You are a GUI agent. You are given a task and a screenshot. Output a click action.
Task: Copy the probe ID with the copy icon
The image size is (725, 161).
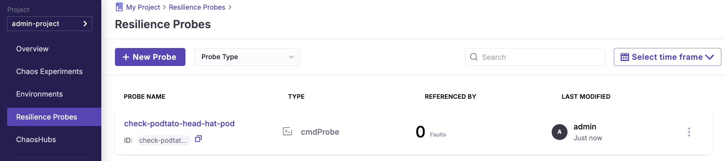198,139
